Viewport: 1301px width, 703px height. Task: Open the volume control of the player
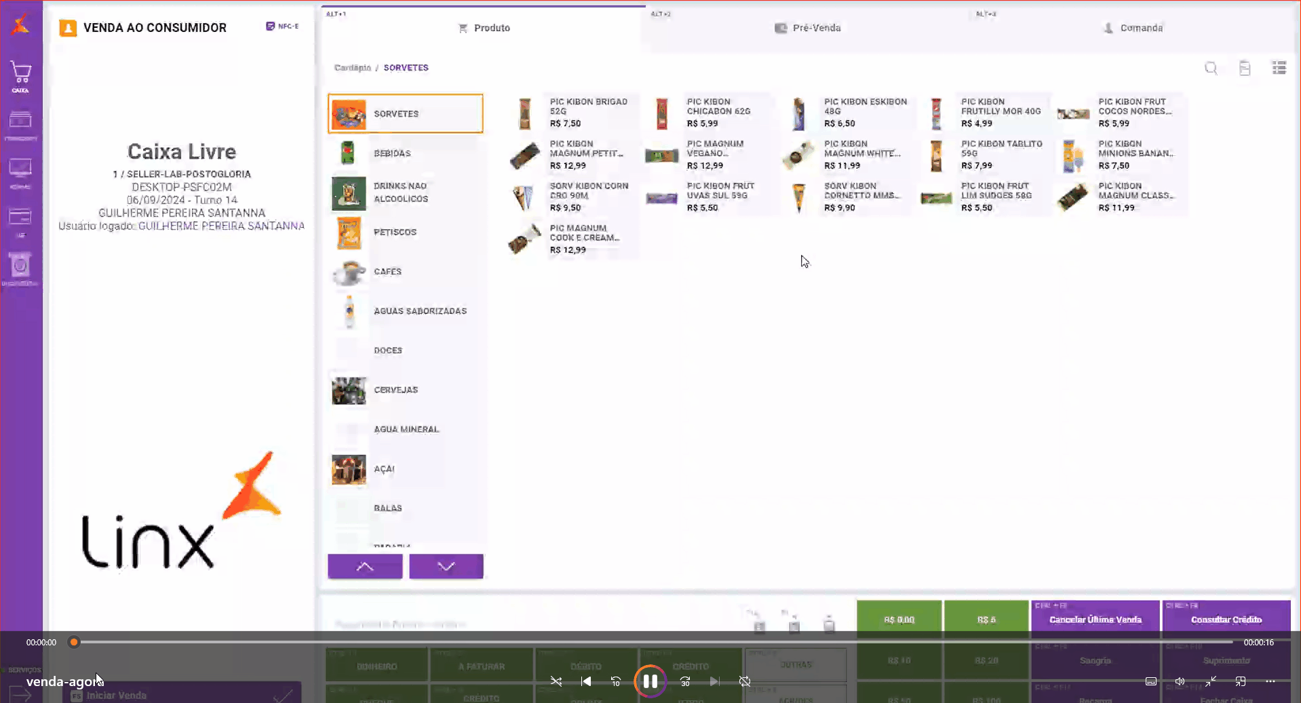point(1180,681)
